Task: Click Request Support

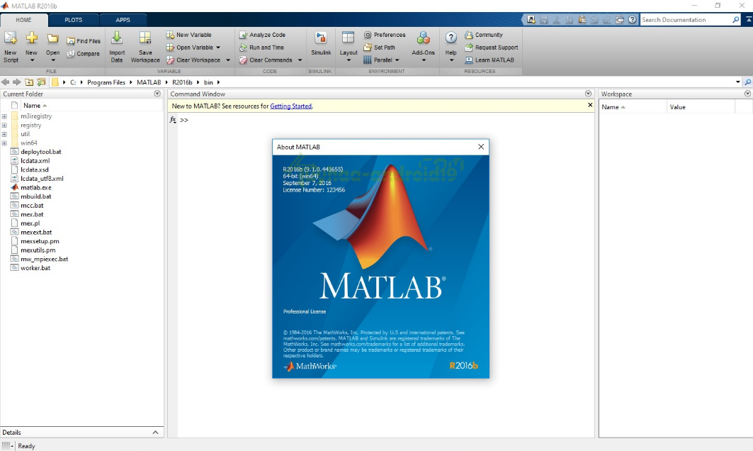Action: click(x=492, y=48)
